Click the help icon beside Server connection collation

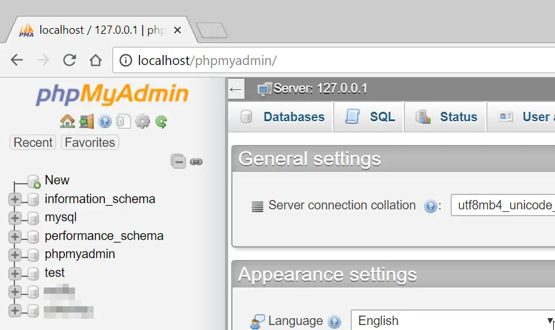[431, 206]
